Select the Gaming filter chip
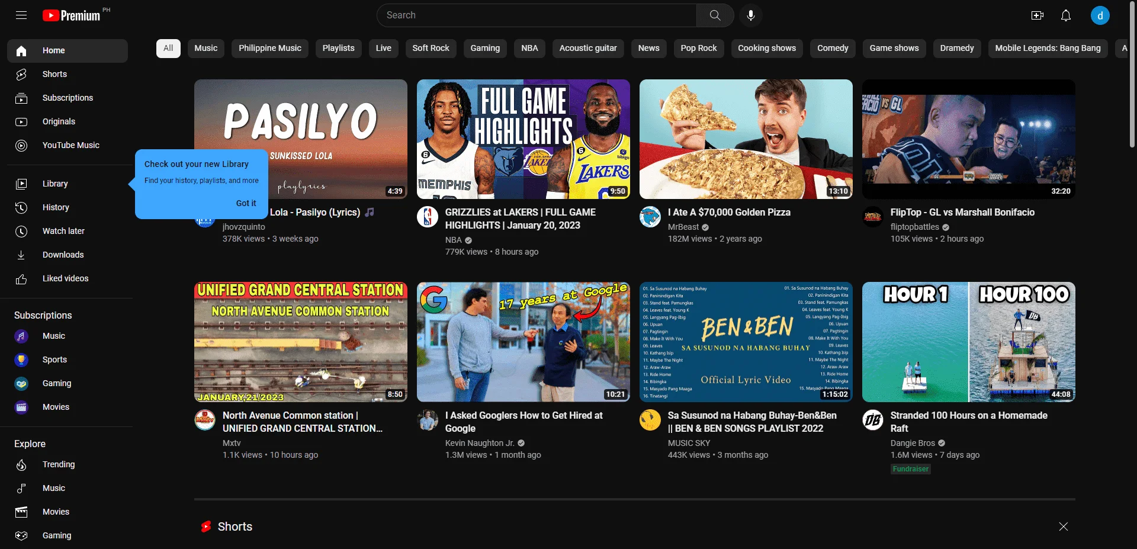 [485, 49]
